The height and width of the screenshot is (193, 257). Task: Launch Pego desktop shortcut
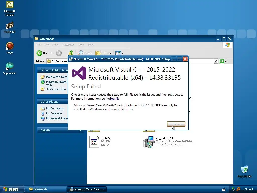10,48
